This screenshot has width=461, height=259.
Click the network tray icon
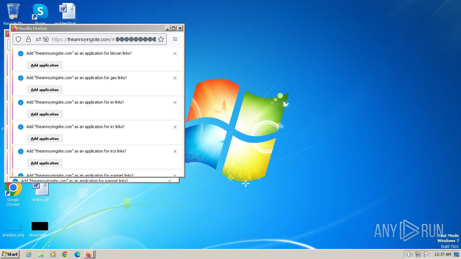[418, 254]
